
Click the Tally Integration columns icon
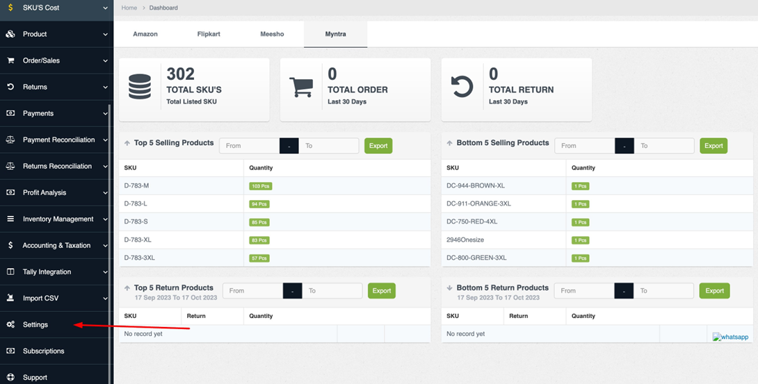coord(10,272)
